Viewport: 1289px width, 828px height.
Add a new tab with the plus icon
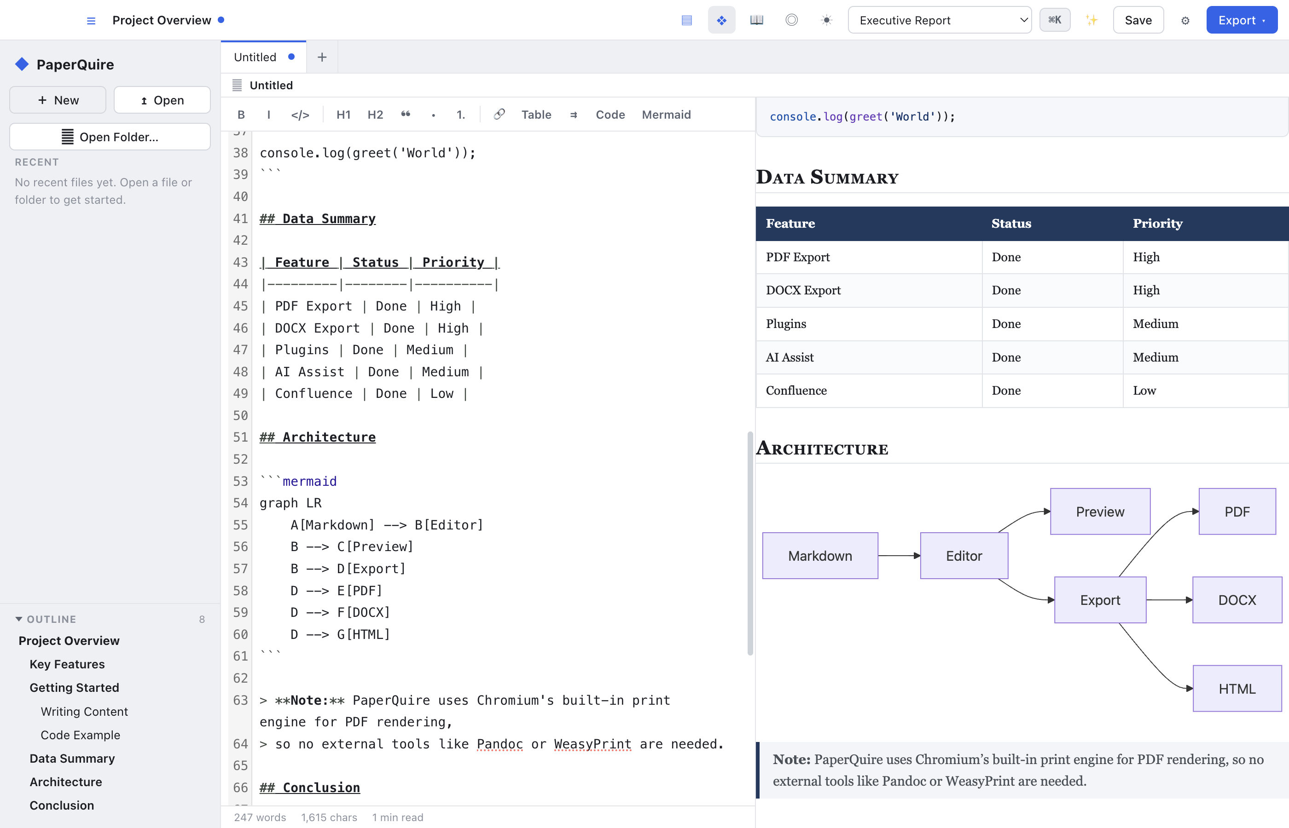coord(322,57)
